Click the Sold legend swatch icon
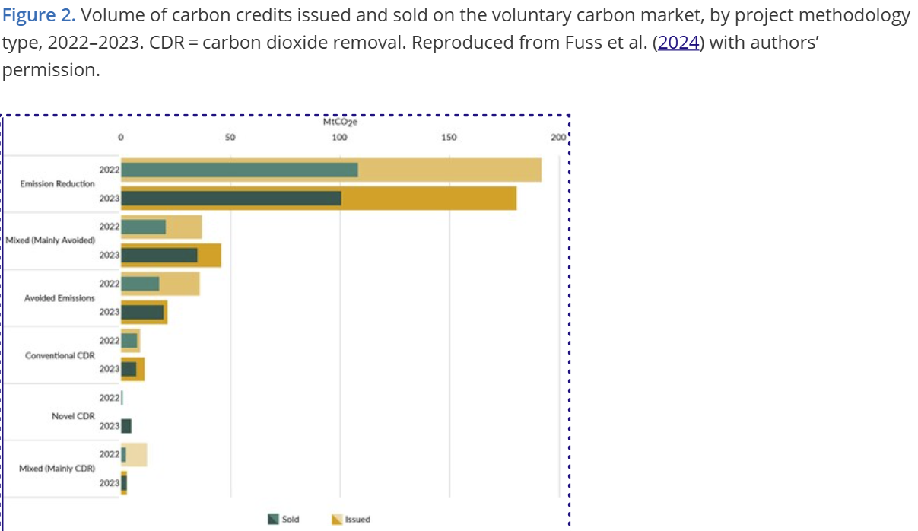 [273, 519]
